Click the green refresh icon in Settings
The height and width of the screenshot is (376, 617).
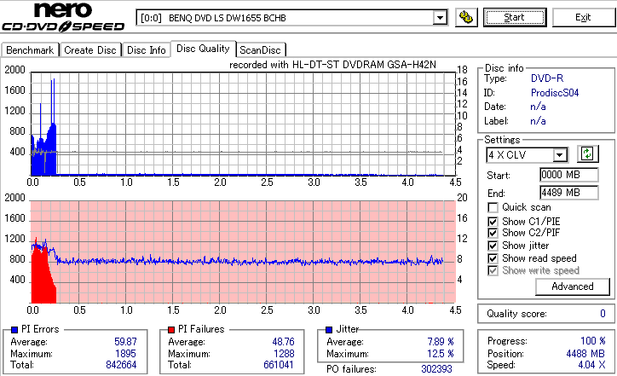(x=587, y=153)
